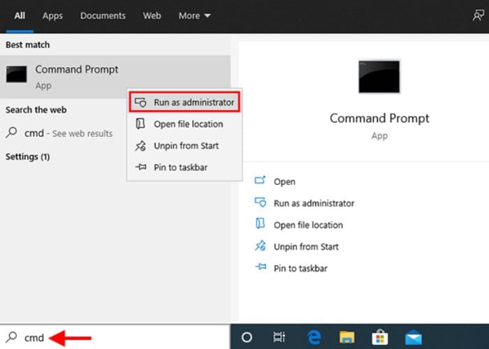
Task: Click the Search the web heading
Action: point(36,110)
